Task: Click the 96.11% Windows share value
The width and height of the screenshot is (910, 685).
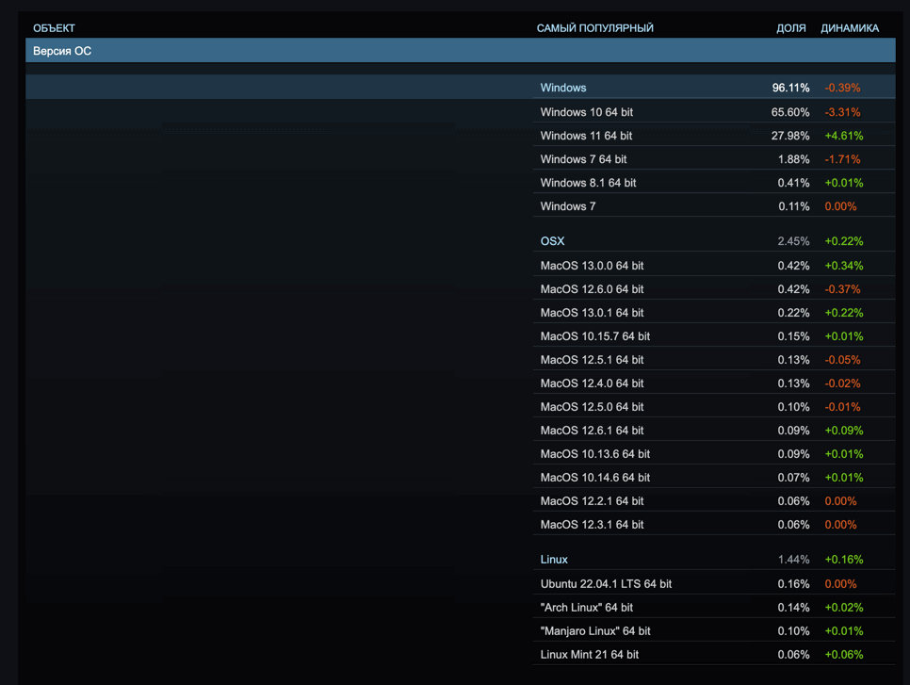Action: [x=790, y=88]
